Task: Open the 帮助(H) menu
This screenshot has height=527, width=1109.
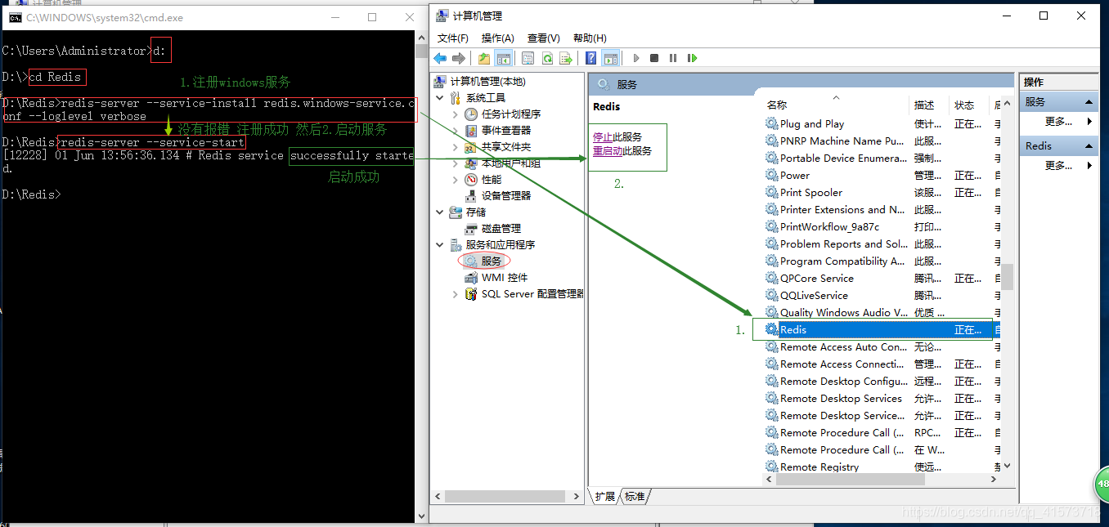Action: tap(590, 38)
